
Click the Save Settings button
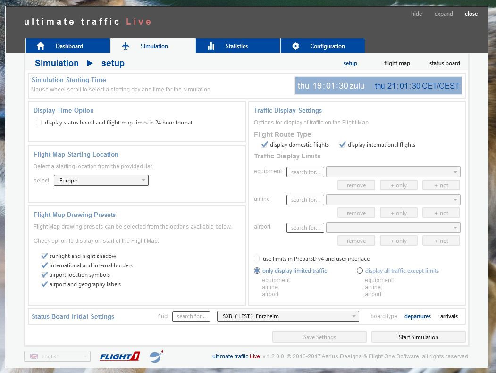[319, 337]
